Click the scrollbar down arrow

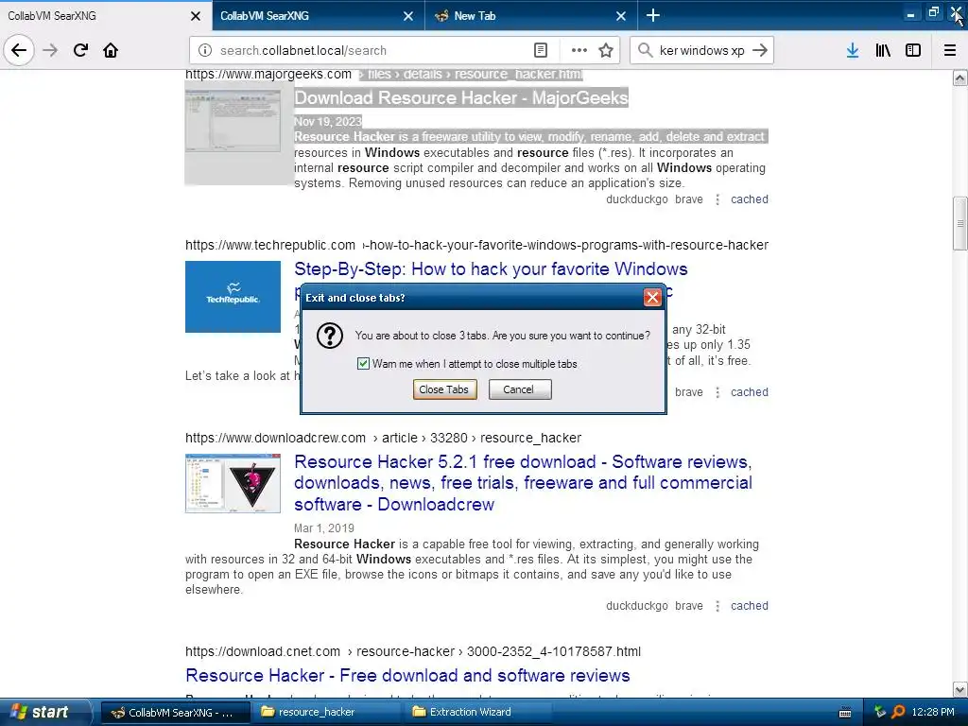click(960, 689)
